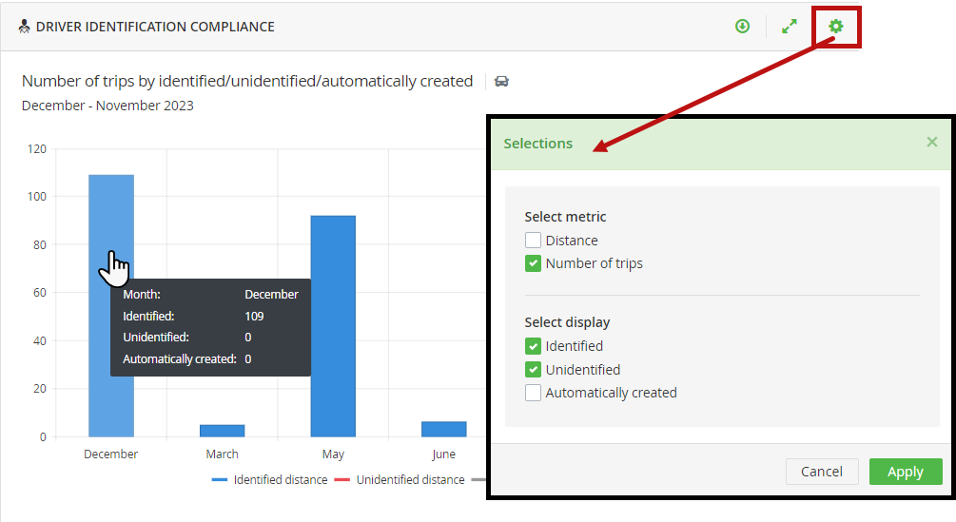956x522 pixels.
Task: Toggle the Unidentified distance legend entry
Action: tap(400, 480)
